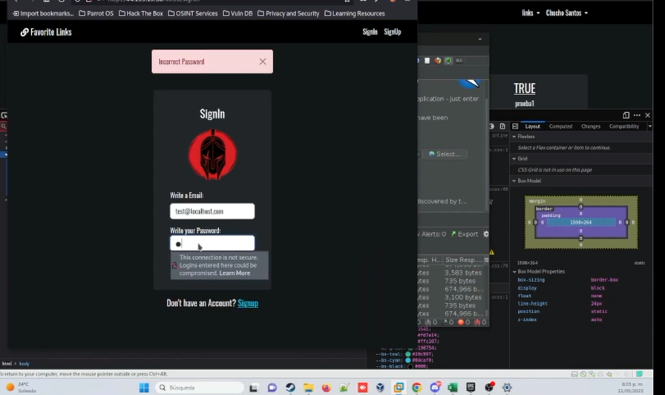Open the Compatibility tab
This screenshot has height=395, width=665.
click(623, 126)
